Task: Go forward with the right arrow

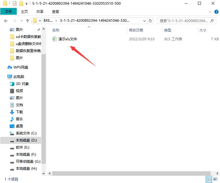Action: pos(14,21)
